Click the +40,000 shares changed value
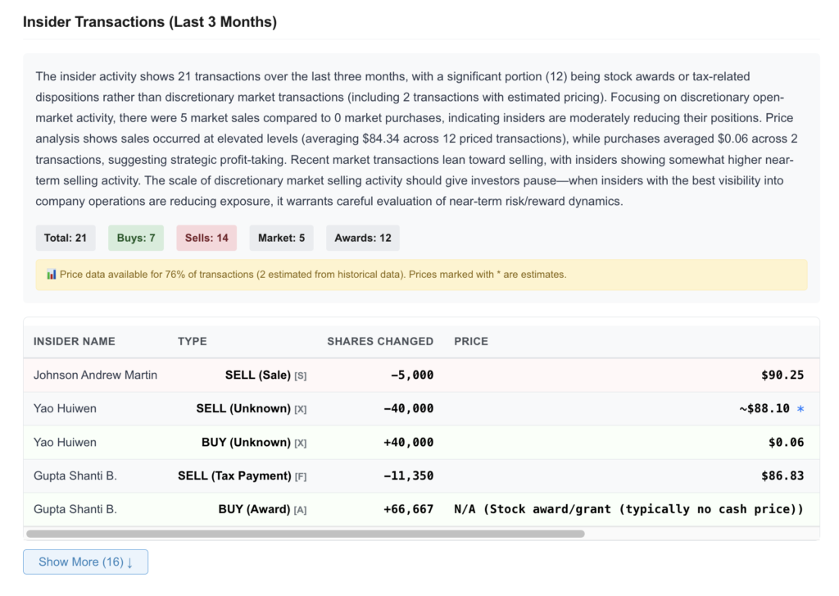Image resolution: width=839 pixels, height=596 pixels. (x=408, y=443)
